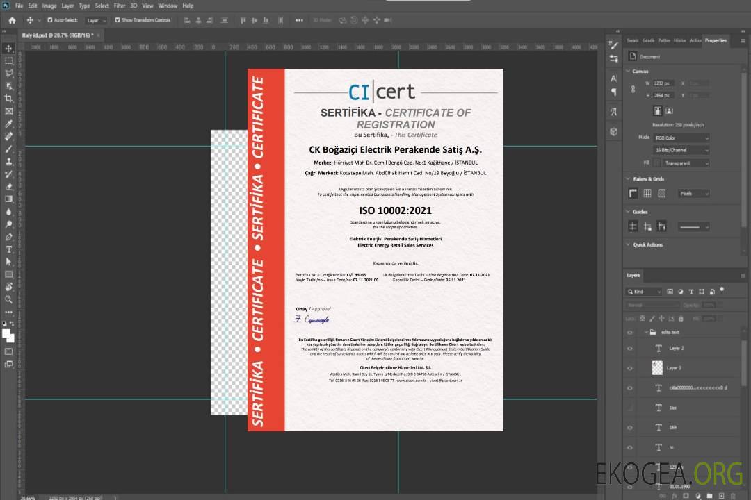The image size is (751, 500).
Task: Click the Align left edges icon
Action: tap(187, 20)
